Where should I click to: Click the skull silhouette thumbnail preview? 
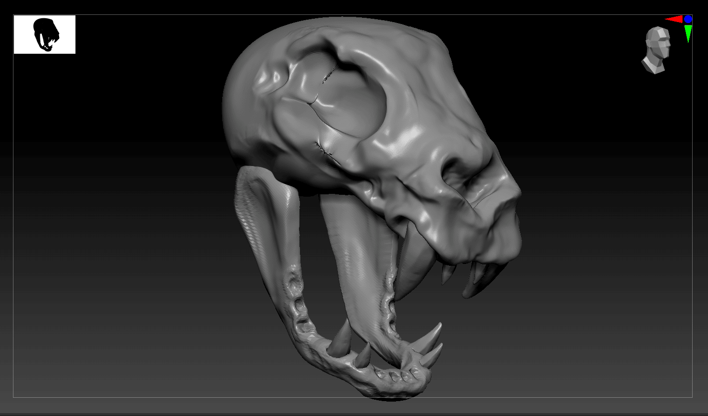pyautogui.click(x=45, y=35)
